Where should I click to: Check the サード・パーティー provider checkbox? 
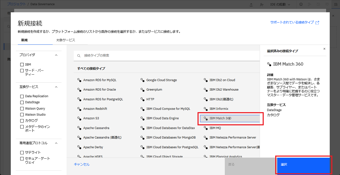coord(22,70)
